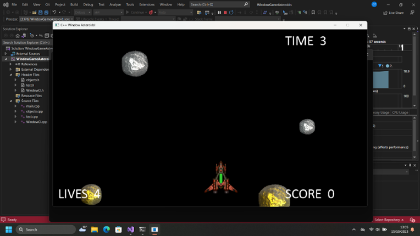Open the Git menu
The height and width of the screenshot is (236, 420).
[x=47, y=4]
